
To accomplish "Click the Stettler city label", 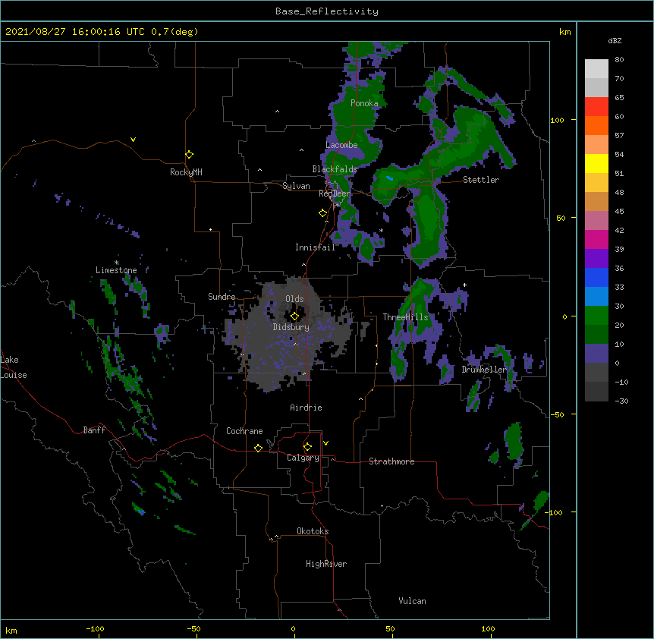I will pyautogui.click(x=481, y=180).
